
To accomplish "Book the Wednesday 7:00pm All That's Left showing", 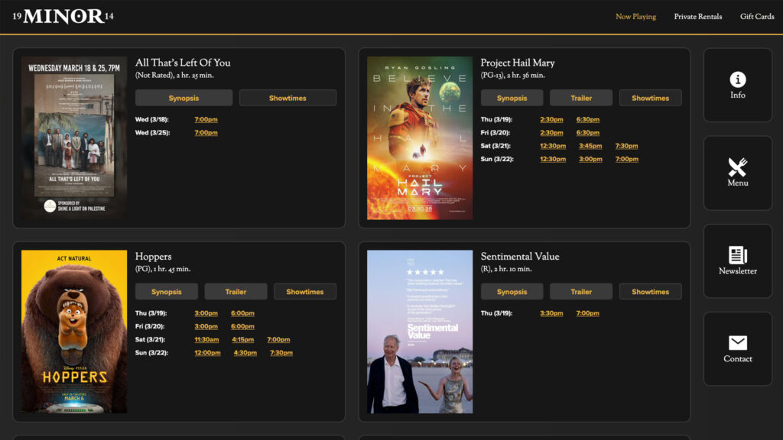I will [205, 118].
